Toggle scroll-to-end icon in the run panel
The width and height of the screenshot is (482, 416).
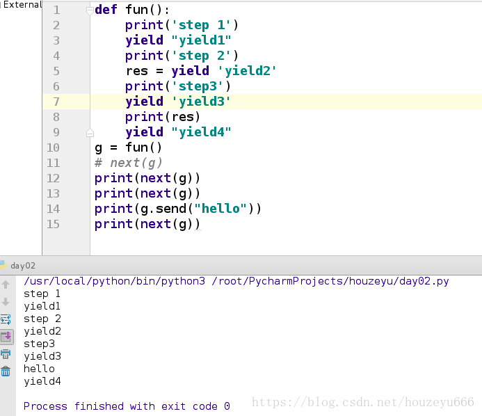coord(6,337)
